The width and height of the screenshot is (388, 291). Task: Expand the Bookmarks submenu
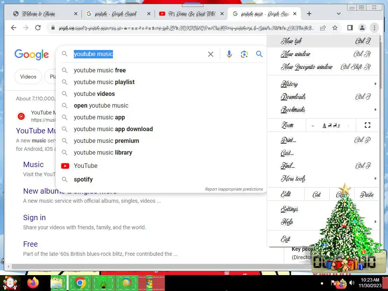coord(324,110)
